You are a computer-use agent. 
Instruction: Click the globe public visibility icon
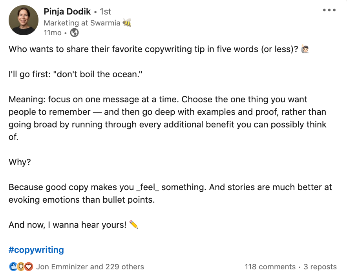coord(74,33)
